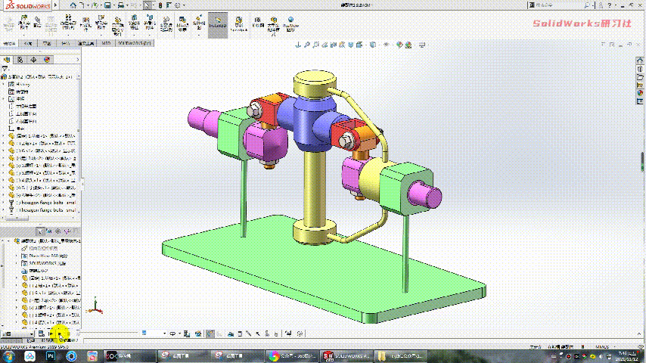Click the Animation Wizard icon
This screenshot has height=363, width=646.
click(x=198, y=334)
